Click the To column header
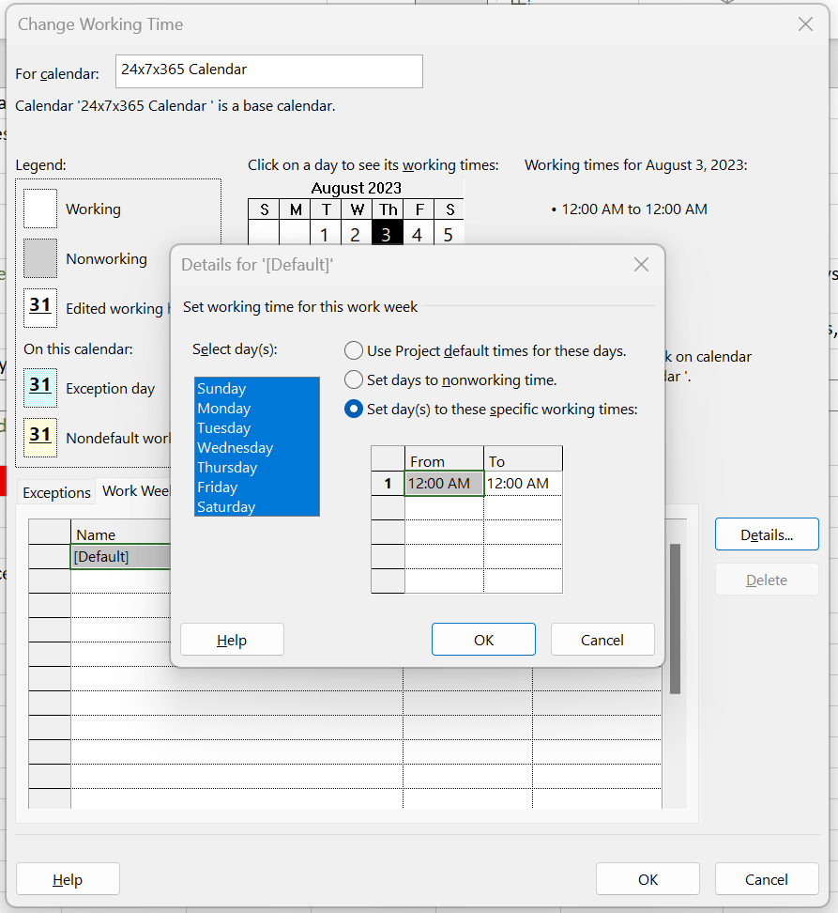Image resolution: width=838 pixels, height=913 pixels. (523, 458)
